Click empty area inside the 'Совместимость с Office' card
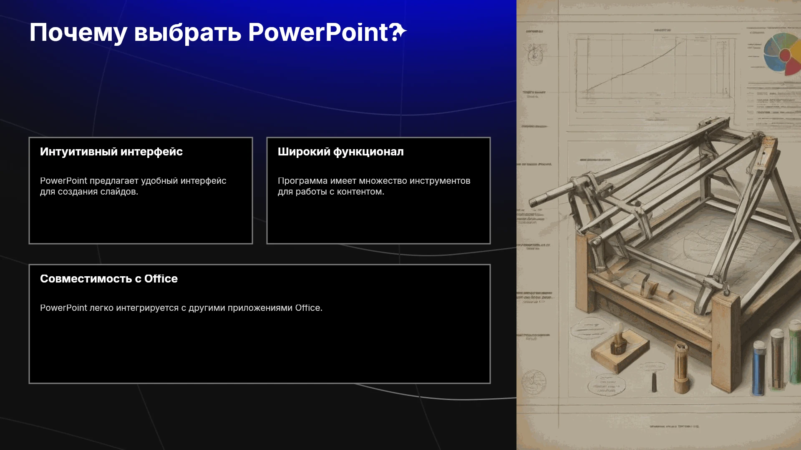The height and width of the screenshot is (450, 801). [x=259, y=350]
